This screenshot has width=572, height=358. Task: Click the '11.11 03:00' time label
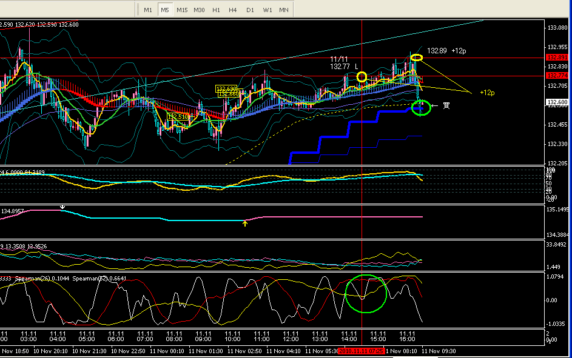[x=29, y=336]
